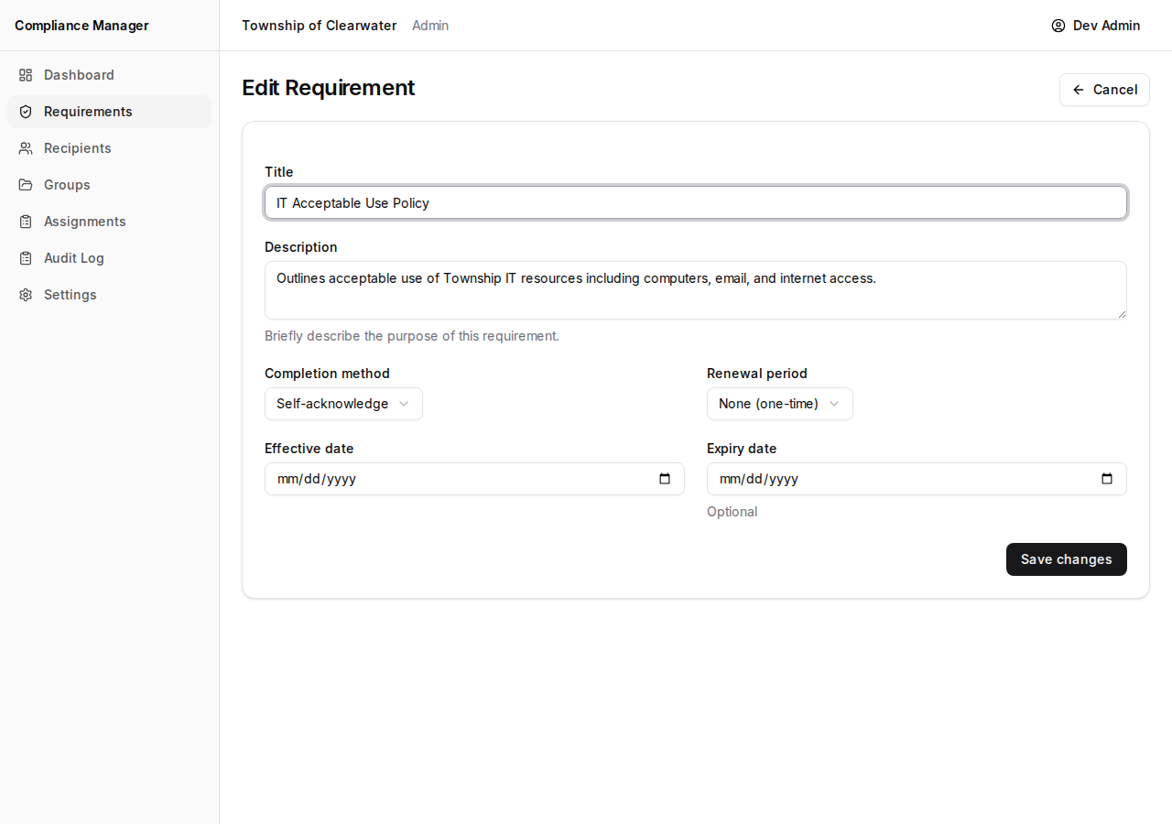
Task: Open the Dev Admin account menu
Action: coord(1096,26)
